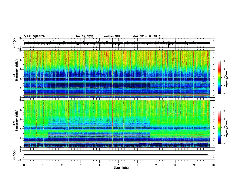Click the "VLF Spectra" plot title

pyautogui.click(x=34, y=36)
